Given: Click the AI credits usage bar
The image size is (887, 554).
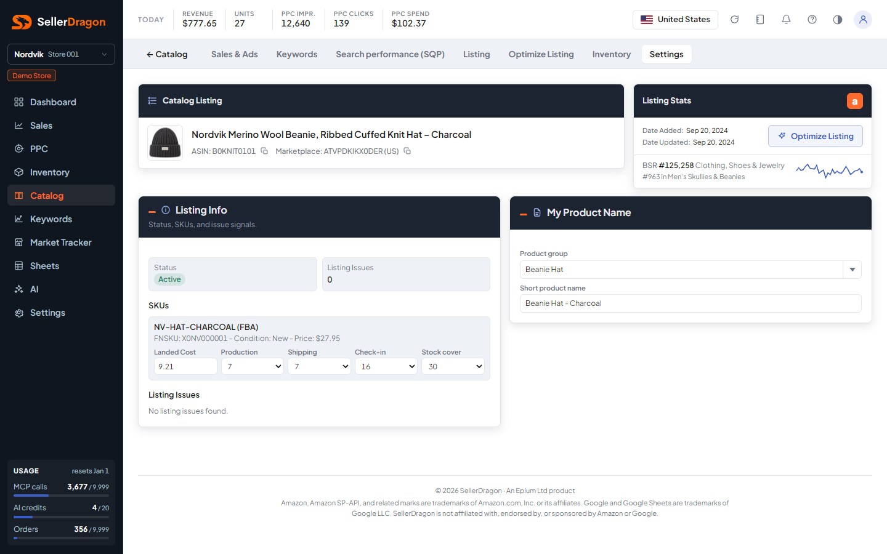Looking at the screenshot, I should point(61,517).
